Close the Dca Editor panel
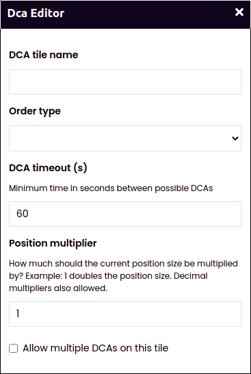The width and height of the screenshot is (251, 374). (239, 12)
